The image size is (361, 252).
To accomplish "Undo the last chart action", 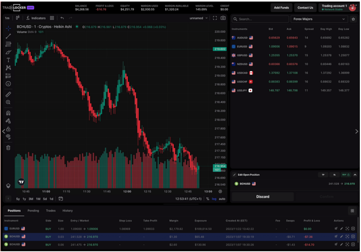I will (x=61, y=18).
